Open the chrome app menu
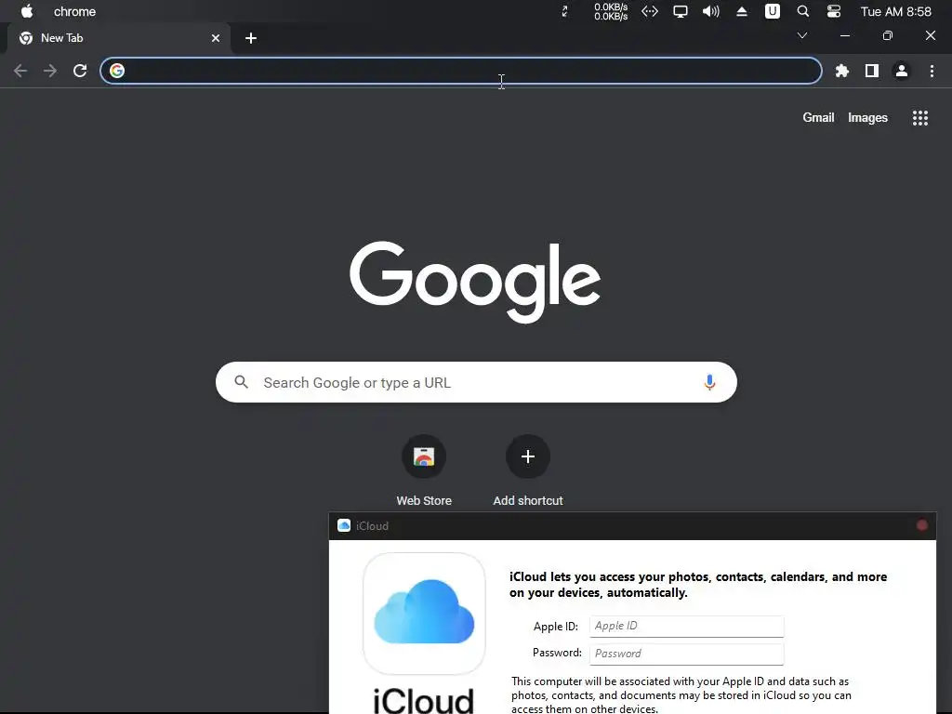The width and height of the screenshot is (952, 714). [x=74, y=11]
